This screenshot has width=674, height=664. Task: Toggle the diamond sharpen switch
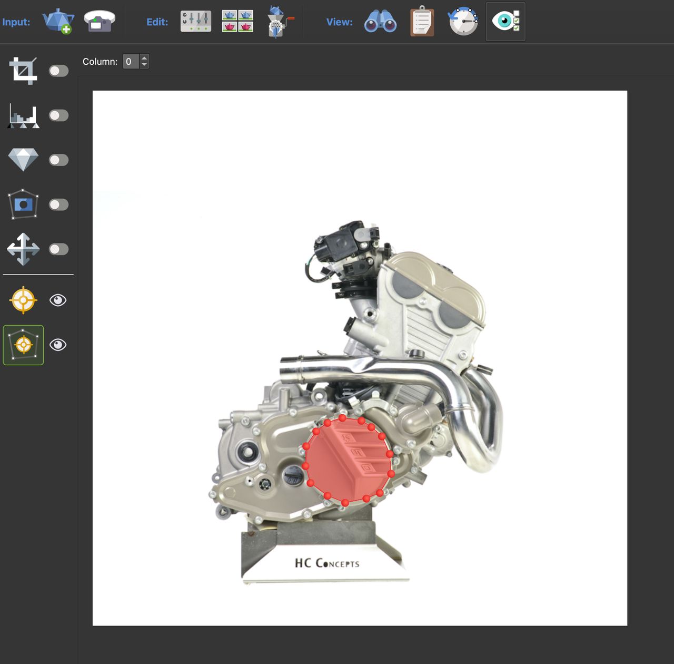[x=58, y=160]
